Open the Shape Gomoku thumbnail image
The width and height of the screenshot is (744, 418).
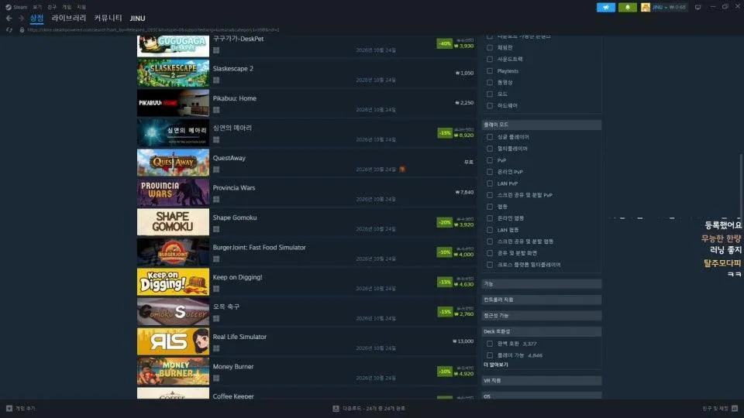pyautogui.click(x=173, y=222)
